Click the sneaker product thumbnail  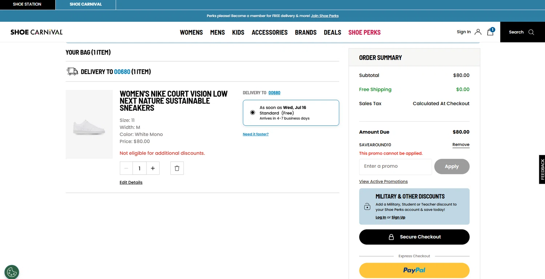coord(89,124)
